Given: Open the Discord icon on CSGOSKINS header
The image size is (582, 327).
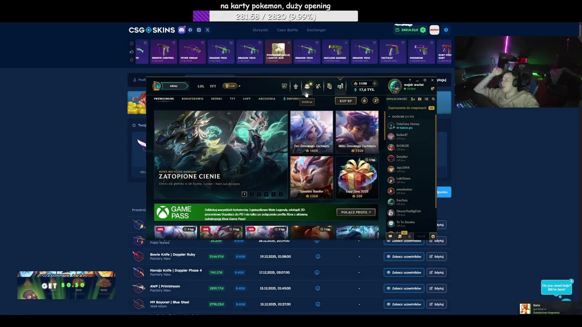Looking at the screenshot, I should tap(182, 30).
